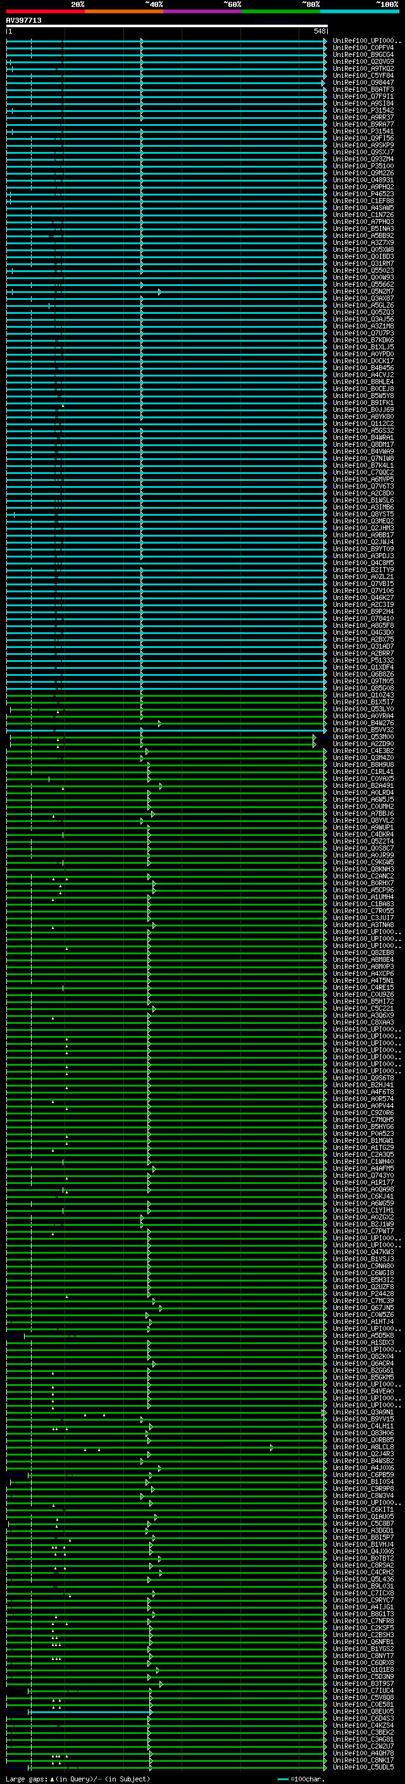Click the query title AV397713
405x1784 pixels.
click(23, 20)
